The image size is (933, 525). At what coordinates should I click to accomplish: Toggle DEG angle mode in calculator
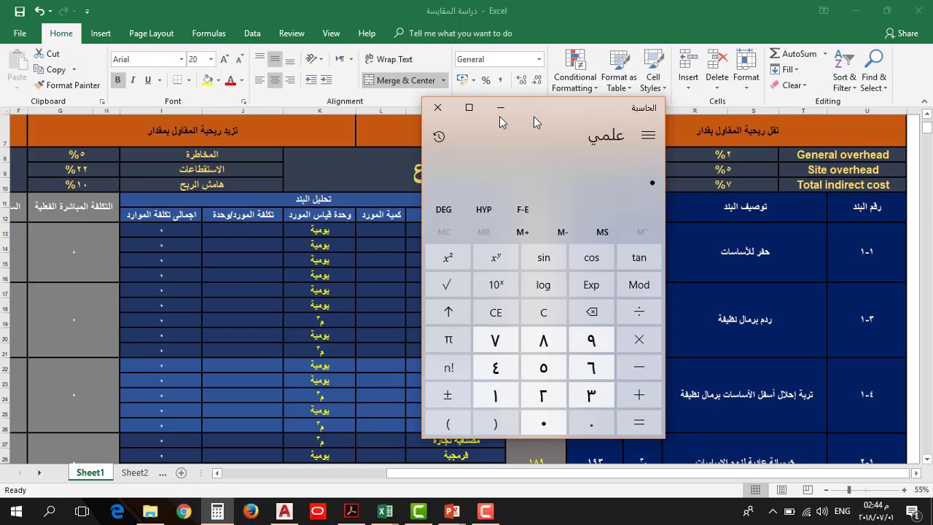[444, 210]
